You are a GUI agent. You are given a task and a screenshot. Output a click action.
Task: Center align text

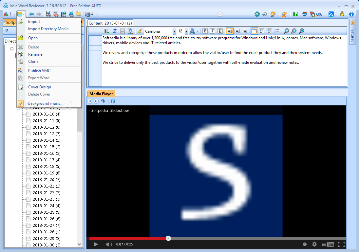point(237,31)
